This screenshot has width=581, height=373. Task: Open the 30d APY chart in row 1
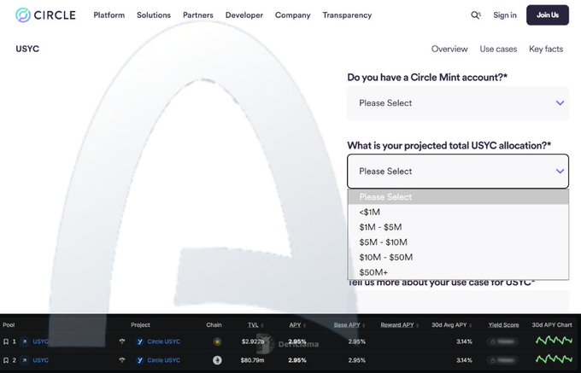click(x=554, y=341)
